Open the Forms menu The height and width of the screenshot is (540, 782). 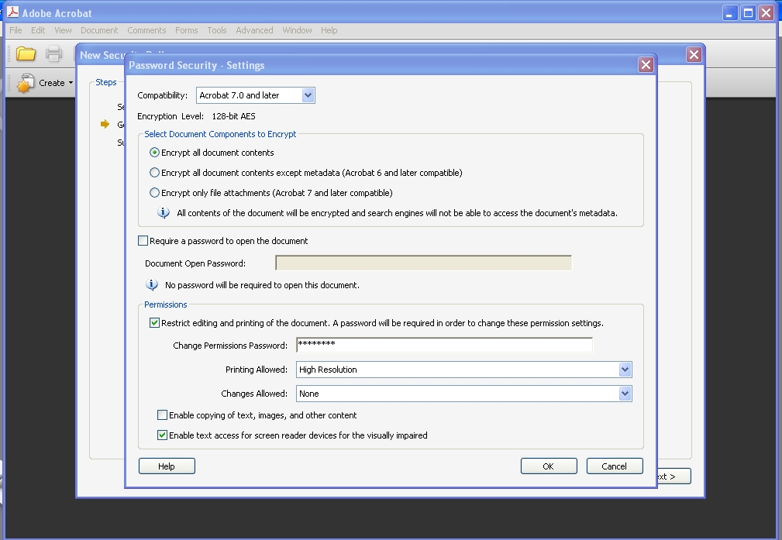[187, 30]
